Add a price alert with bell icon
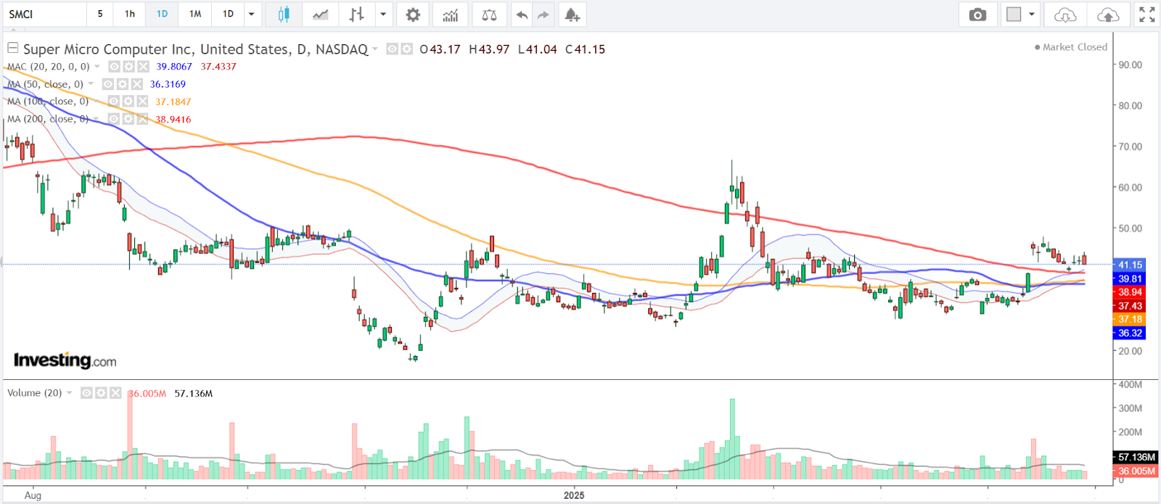The image size is (1161, 504). [x=572, y=15]
